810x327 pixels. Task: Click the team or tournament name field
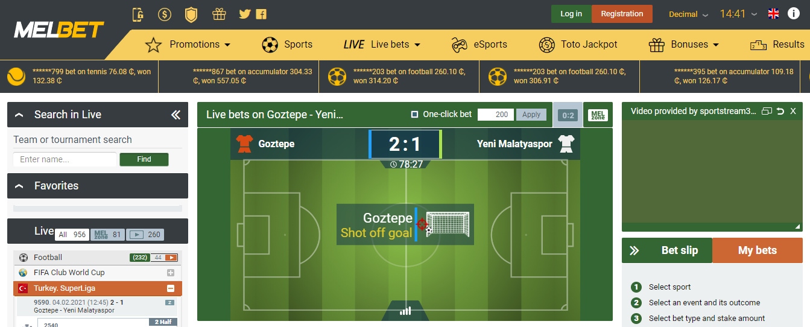coord(65,159)
